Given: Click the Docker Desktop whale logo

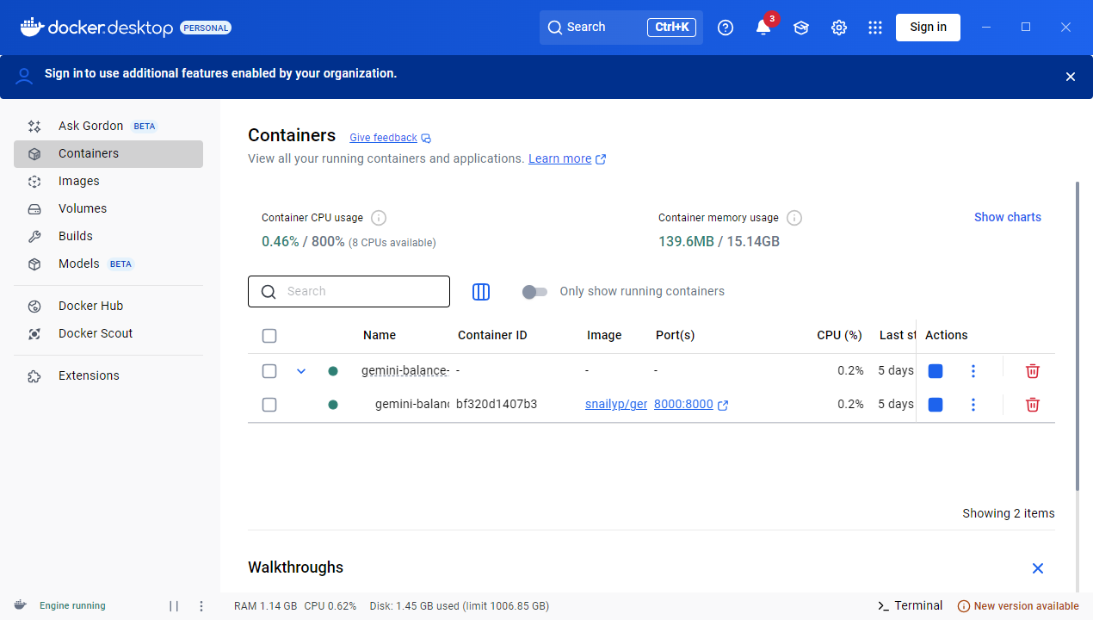Looking at the screenshot, I should [x=32, y=27].
